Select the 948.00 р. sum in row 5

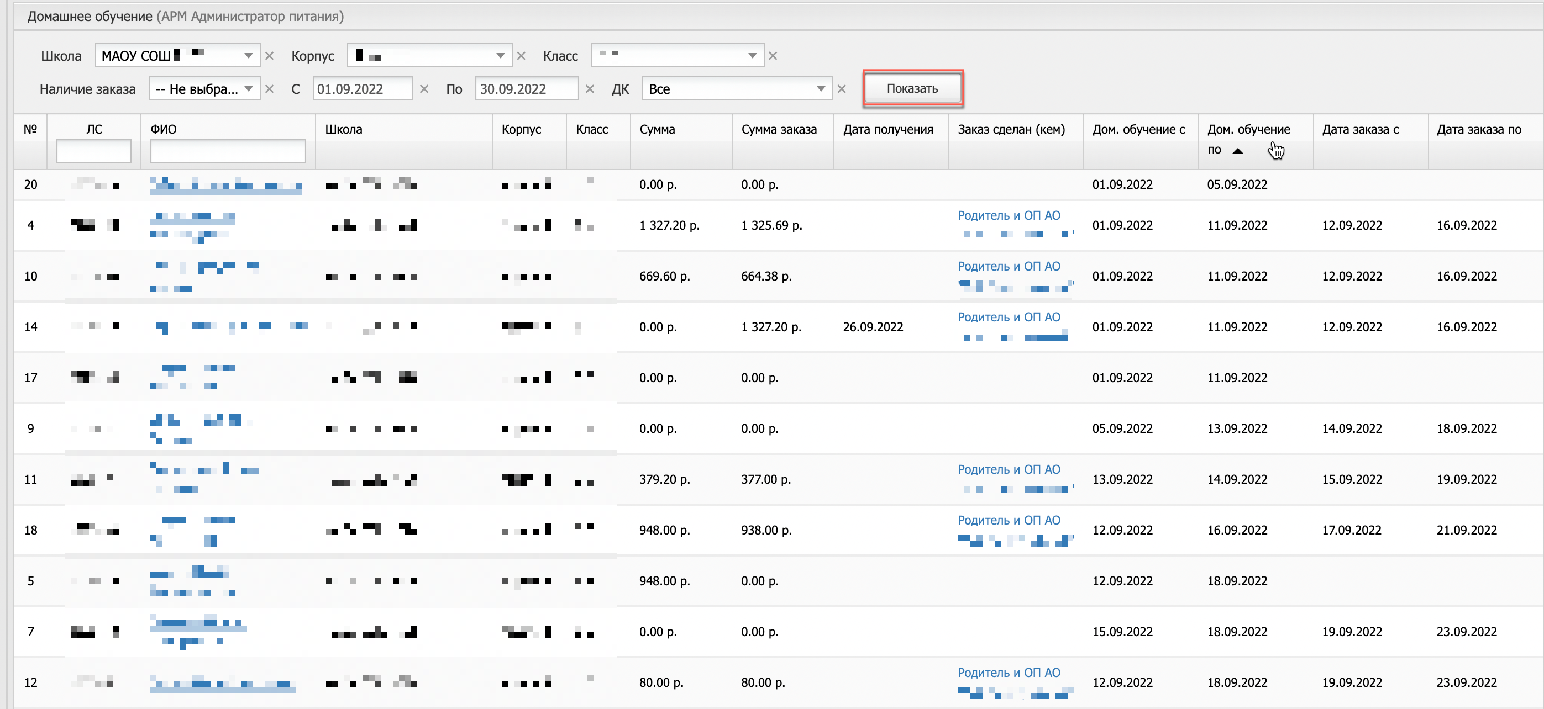[665, 581]
